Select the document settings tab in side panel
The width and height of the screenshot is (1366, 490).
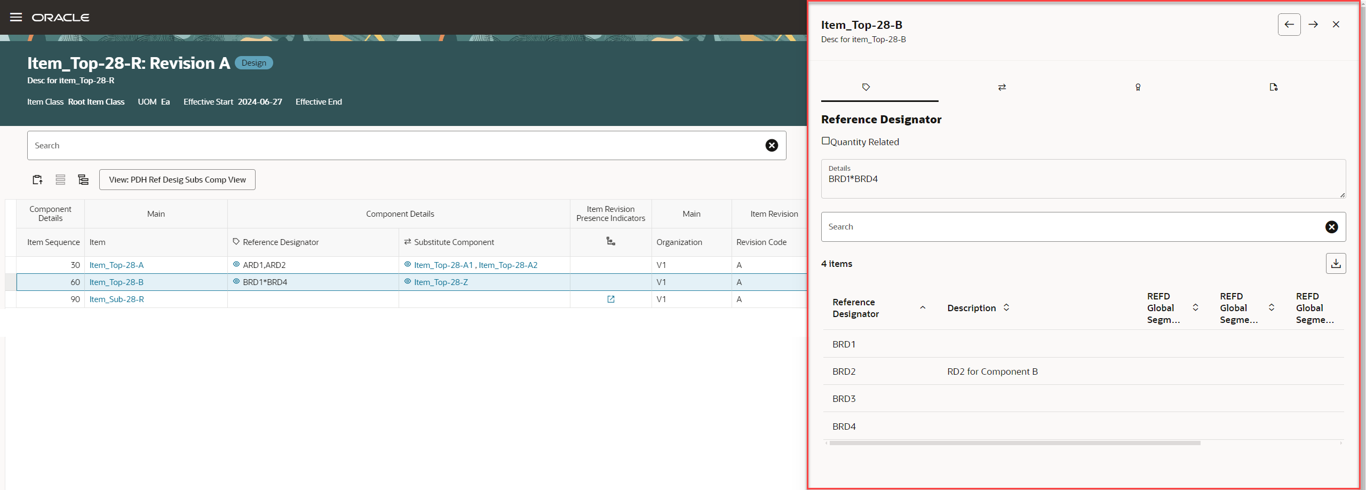pyautogui.click(x=1273, y=87)
